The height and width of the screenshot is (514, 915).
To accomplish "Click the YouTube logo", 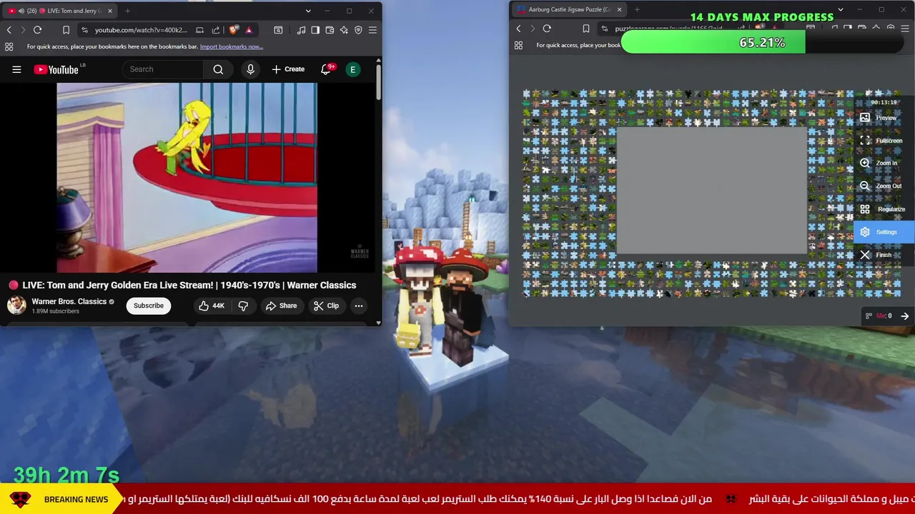I will (x=57, y=69).
